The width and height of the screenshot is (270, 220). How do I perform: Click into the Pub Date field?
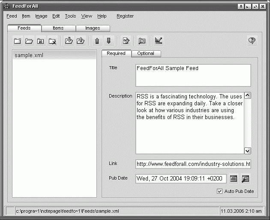(181, 179)
